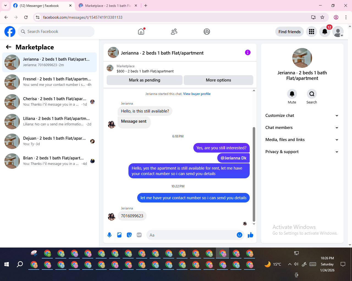
Task: Open Brian conversation in chat list
Action: 50,161
